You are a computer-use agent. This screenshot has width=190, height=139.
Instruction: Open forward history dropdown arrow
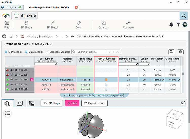(x=16, y=7)
